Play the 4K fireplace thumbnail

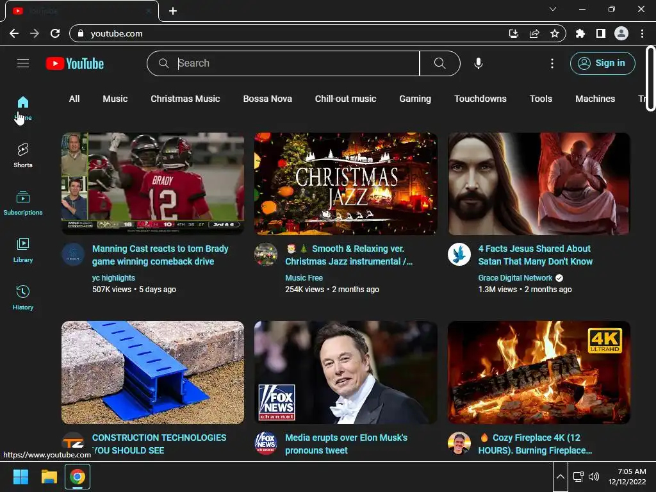tap(539, 372)
